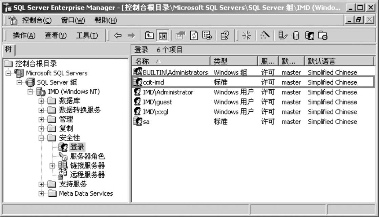Click the IMD\guest user icon
Image resolution: width=379 pixels, height=217 pixels.
pyautogui.click(x=138, y=102)
